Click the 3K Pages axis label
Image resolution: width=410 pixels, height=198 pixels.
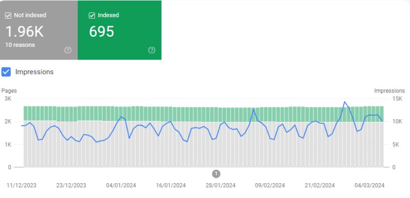tap(8, 99)
